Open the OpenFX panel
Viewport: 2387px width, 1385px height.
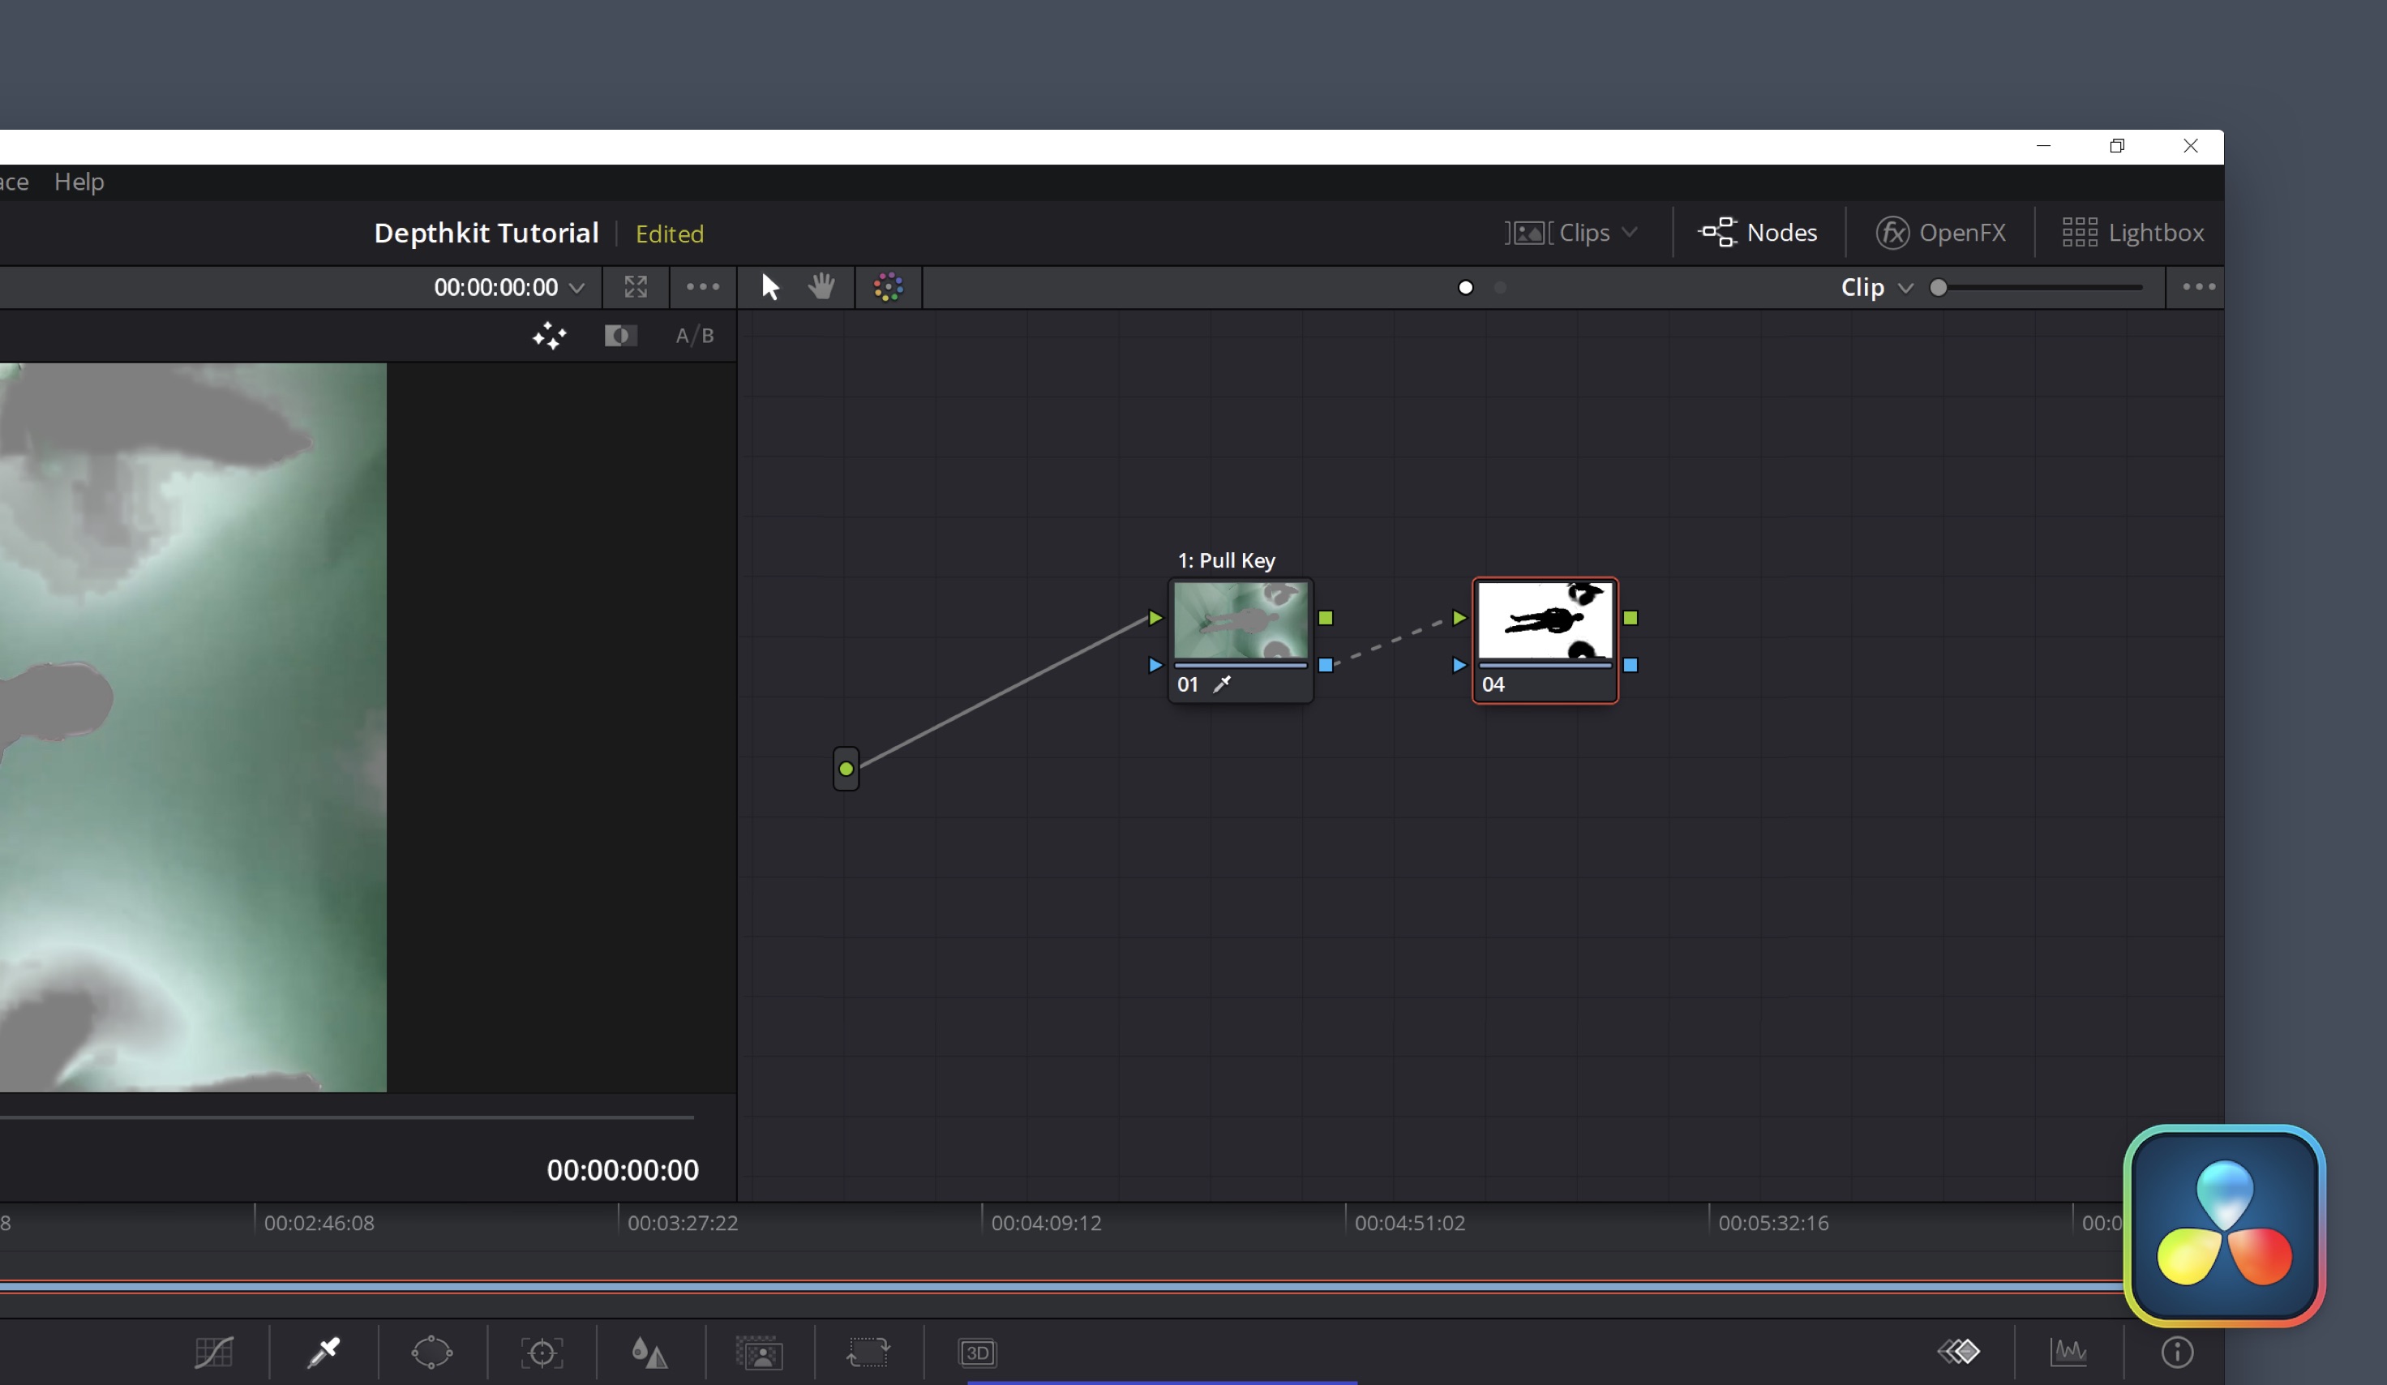coord(1941,232)
